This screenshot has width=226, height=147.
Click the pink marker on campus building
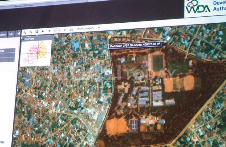155,94
